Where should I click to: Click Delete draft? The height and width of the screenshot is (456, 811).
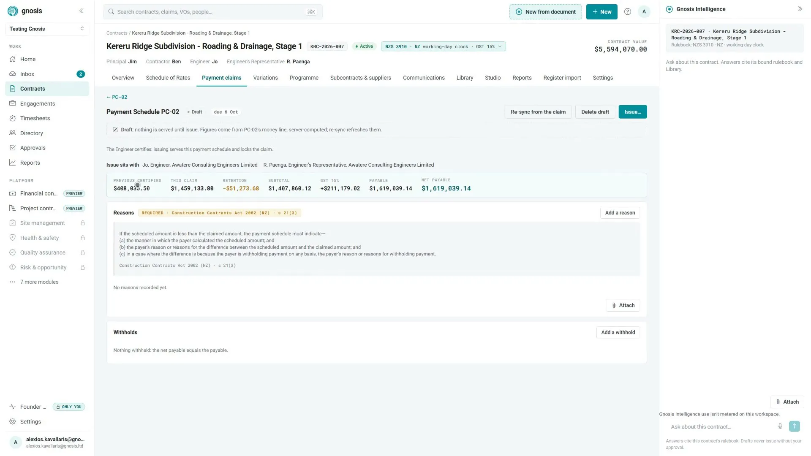click(595, 112)
